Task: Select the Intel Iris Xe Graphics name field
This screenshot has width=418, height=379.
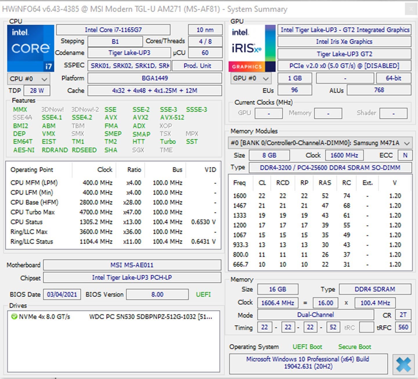Action: (x=344, y=42)
